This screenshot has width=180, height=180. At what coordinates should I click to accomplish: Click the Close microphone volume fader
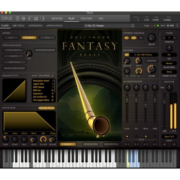127,100
